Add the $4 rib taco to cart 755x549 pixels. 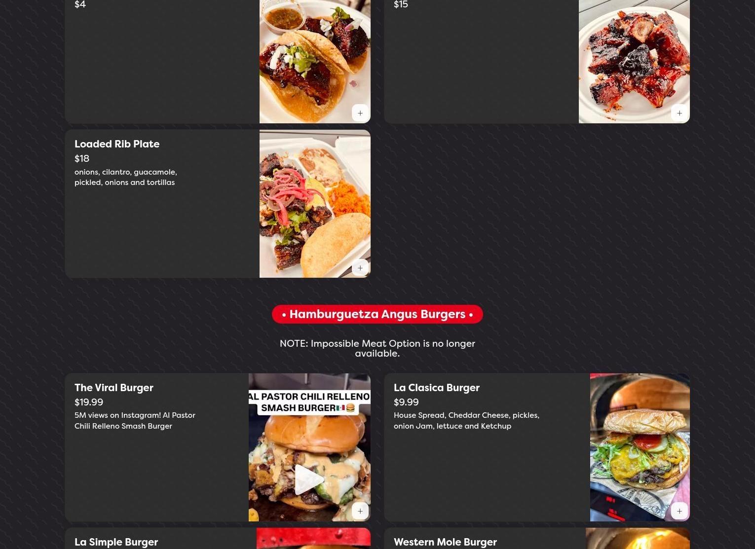(360, 113)
